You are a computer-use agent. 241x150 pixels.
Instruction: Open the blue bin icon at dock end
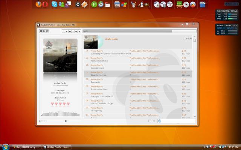[x=203, y=4]
